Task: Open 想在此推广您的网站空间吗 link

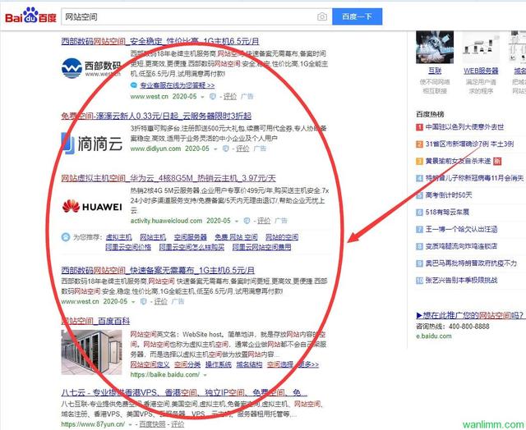Action: 469,315
